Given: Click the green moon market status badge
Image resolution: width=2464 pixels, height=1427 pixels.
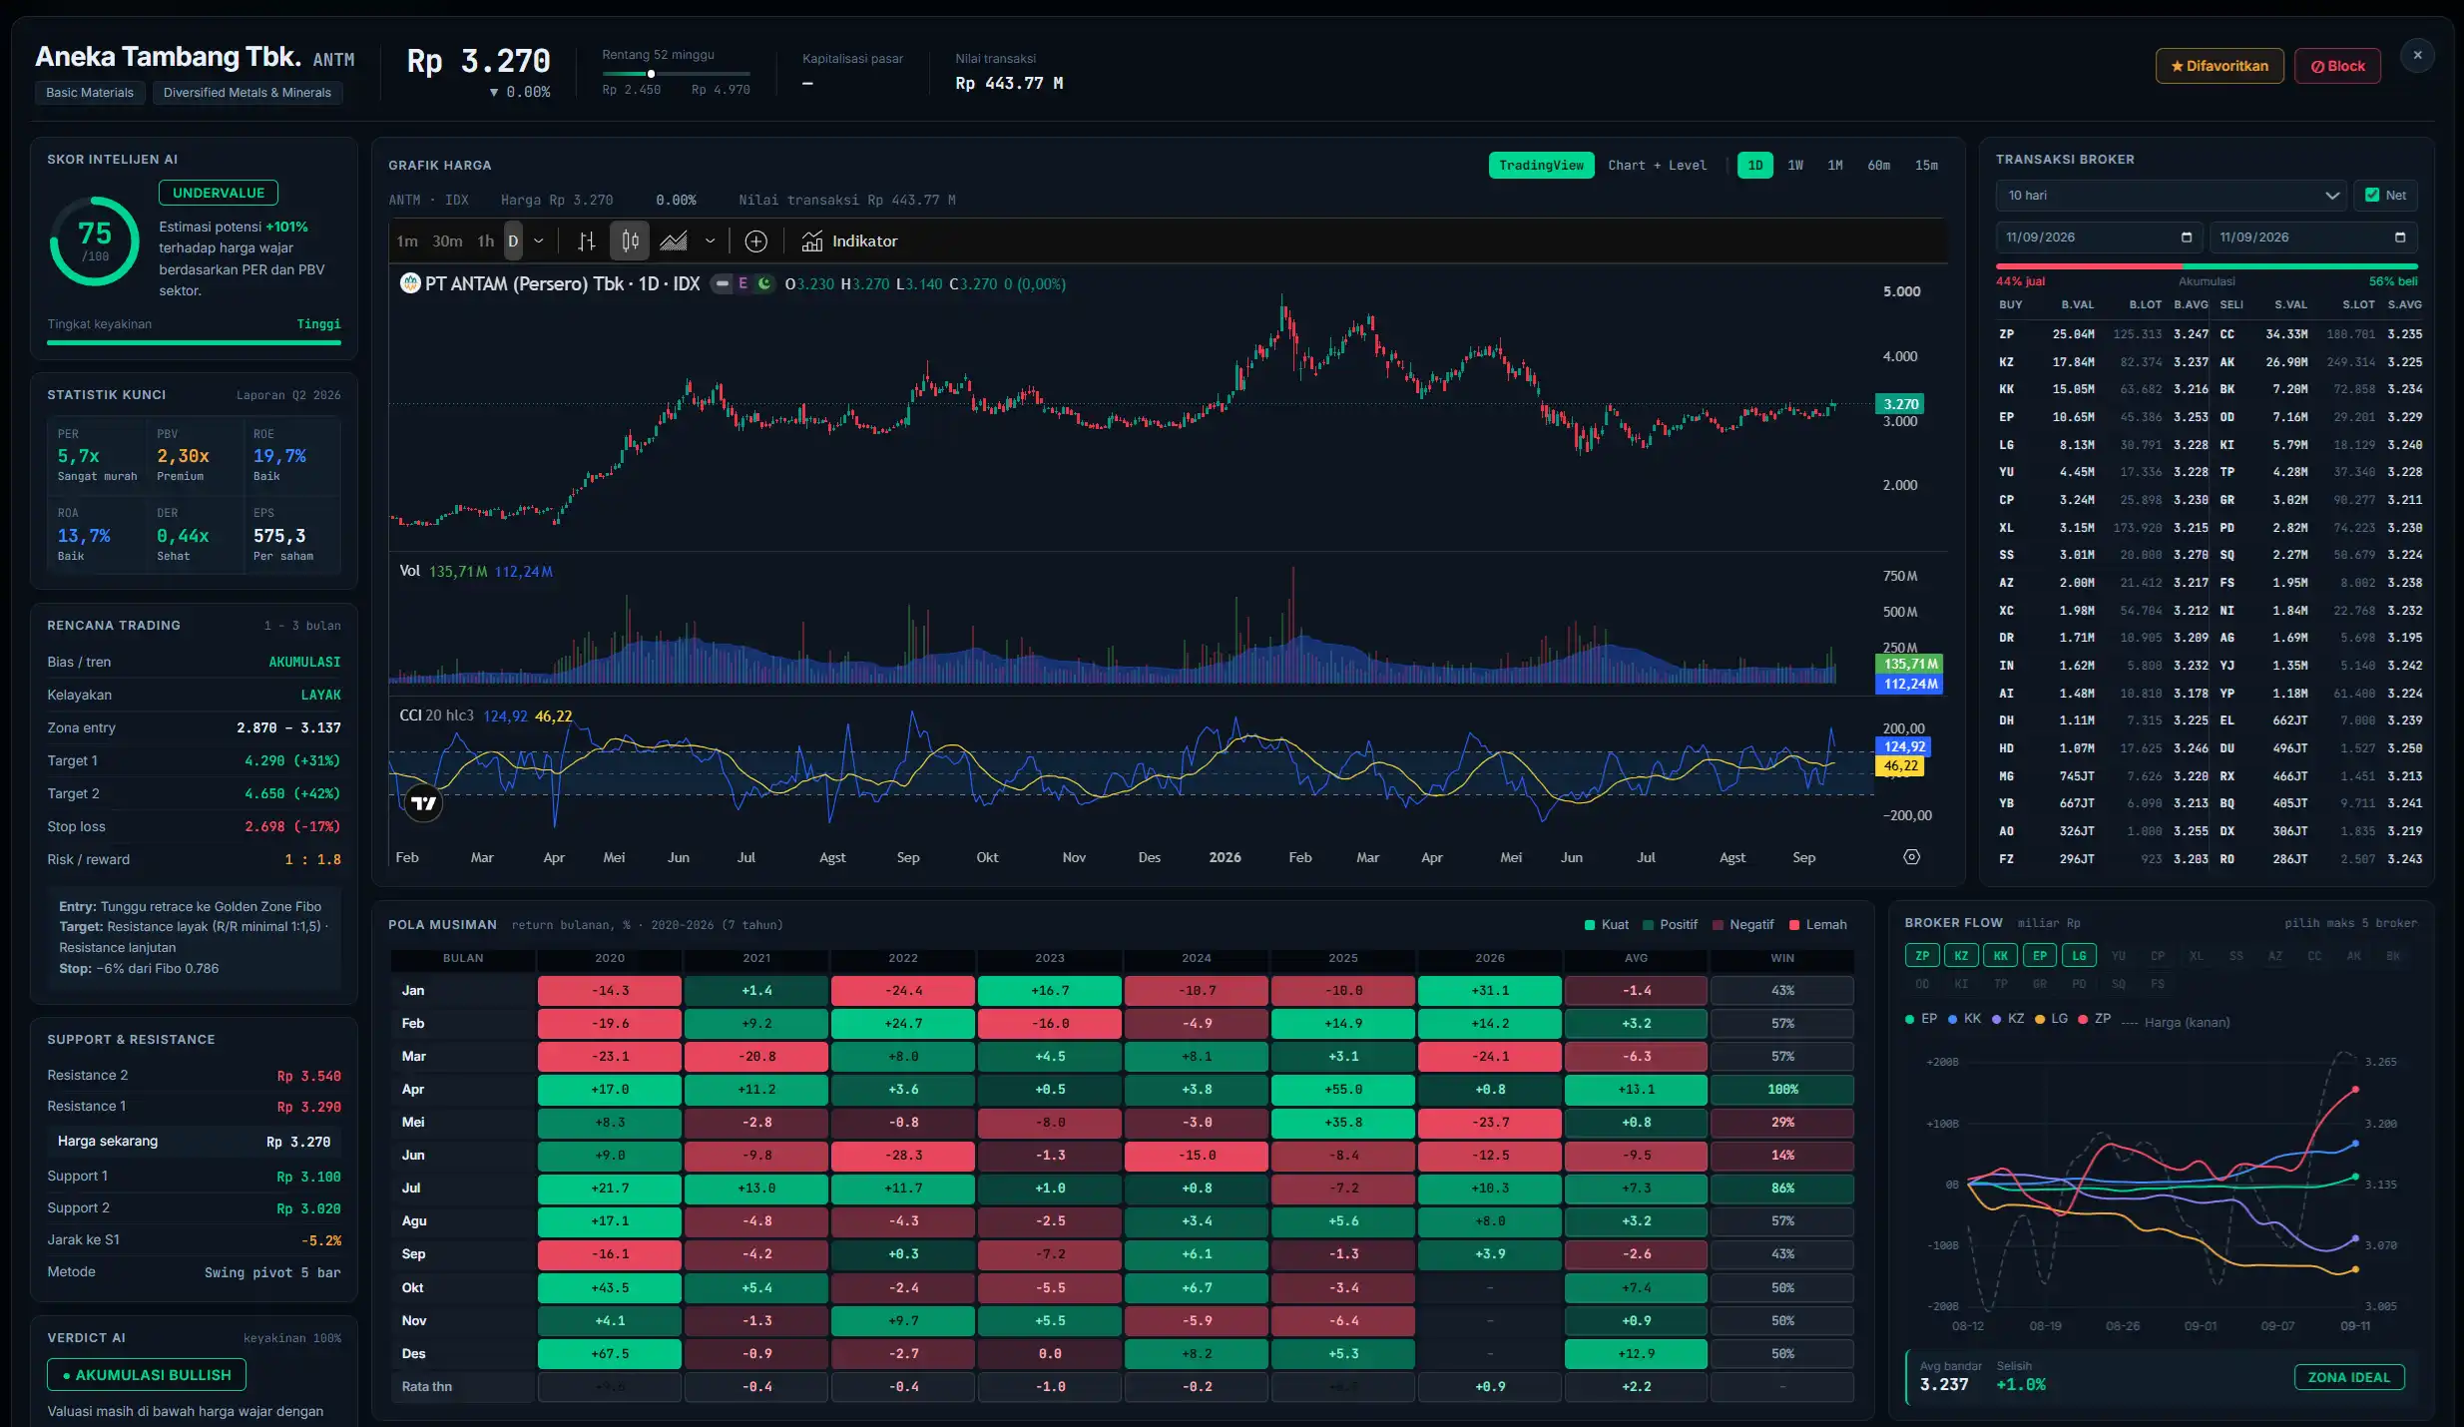Looking at the screenshot, I should tap(764, 284).
